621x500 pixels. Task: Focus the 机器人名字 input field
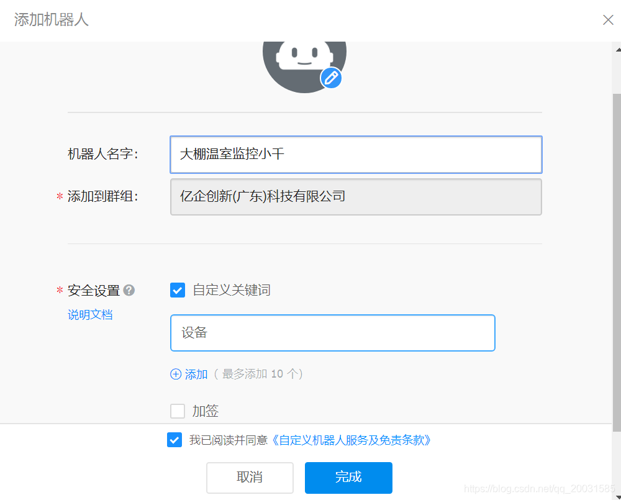point(356,155)
